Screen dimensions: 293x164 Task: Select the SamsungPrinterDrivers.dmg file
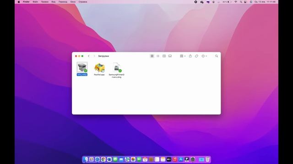click(x=117, y=67)
